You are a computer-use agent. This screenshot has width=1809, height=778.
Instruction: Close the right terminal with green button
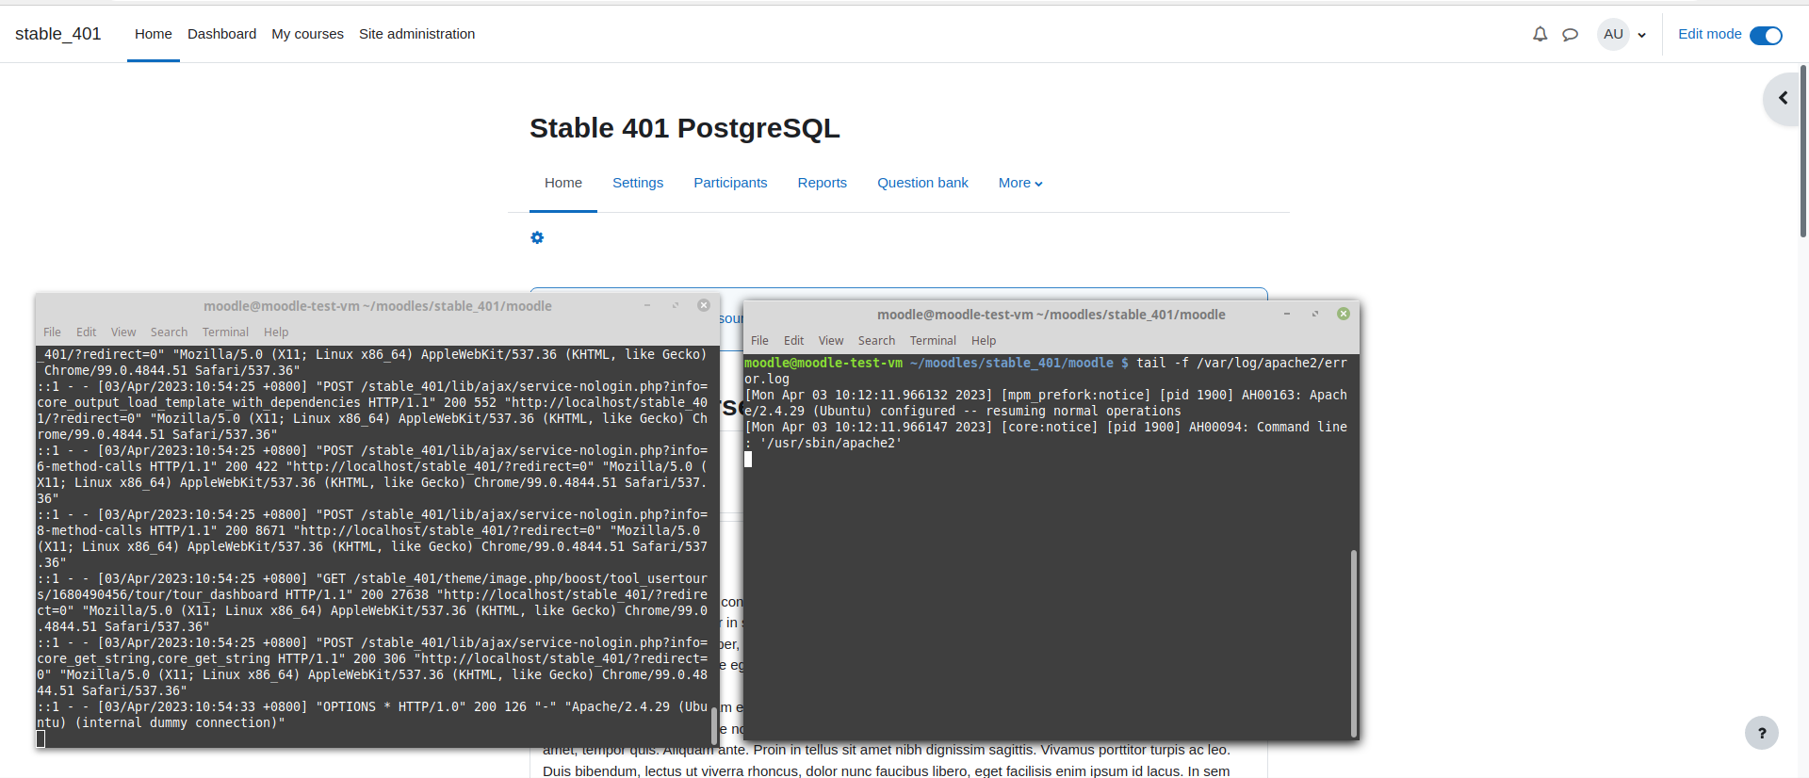(x=1344, y=314)
